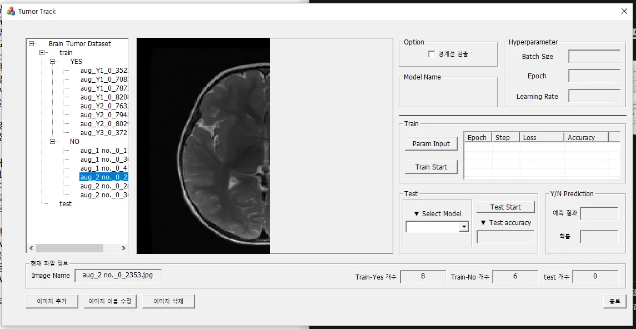The height and width of the screenshot is (329, 636).
Task: Select tree file aug_Y1_0_708
Action: [104, 79]
